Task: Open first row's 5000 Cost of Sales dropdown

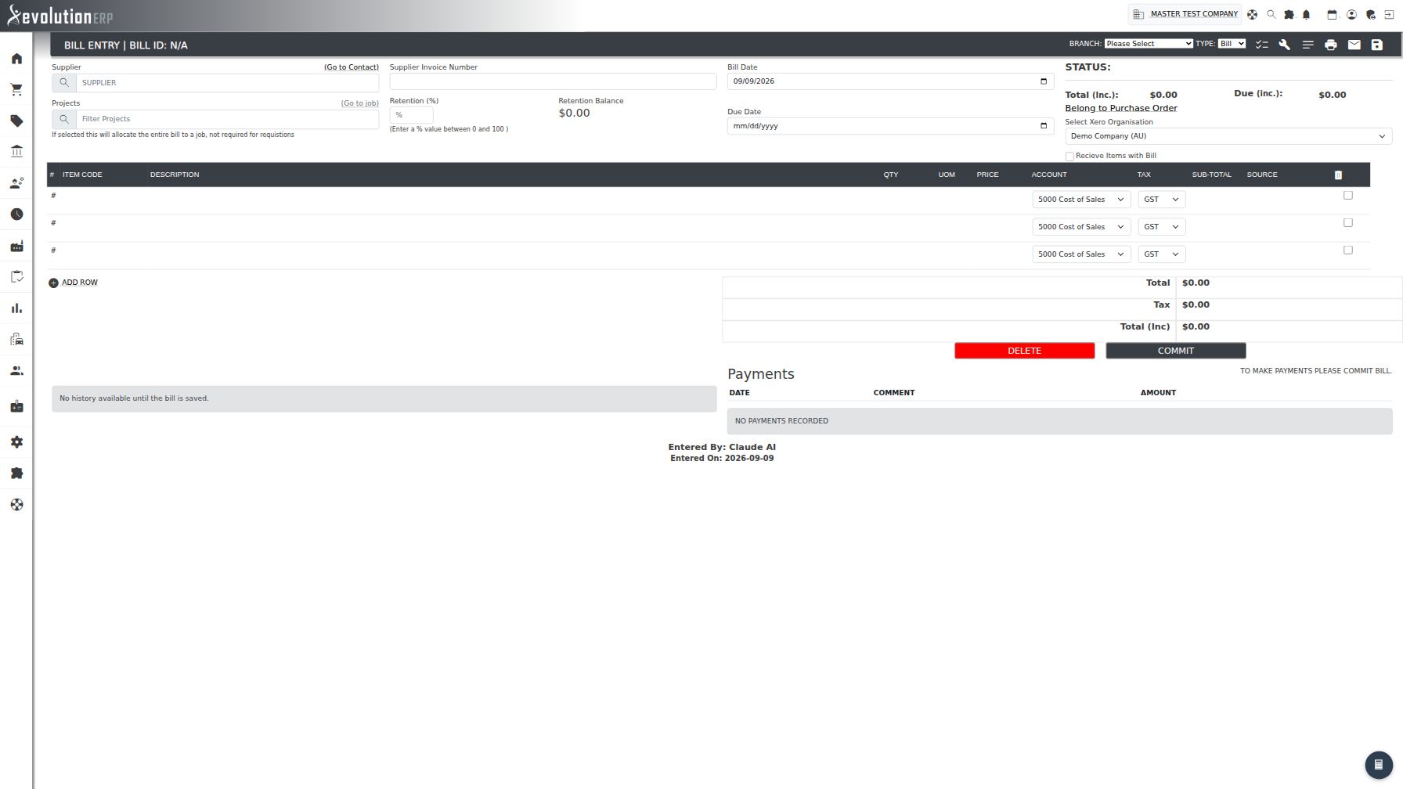Action: click(x=1081, y=200)
